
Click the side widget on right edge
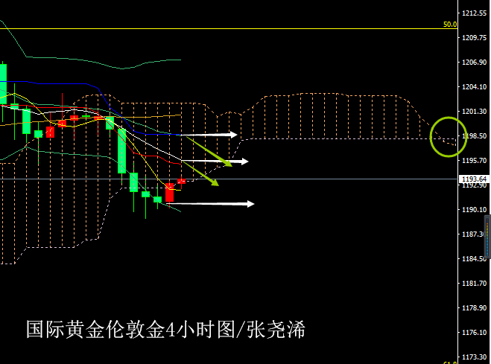487,237
